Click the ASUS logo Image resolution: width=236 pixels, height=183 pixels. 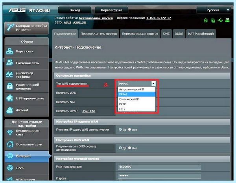pos(17,10)
